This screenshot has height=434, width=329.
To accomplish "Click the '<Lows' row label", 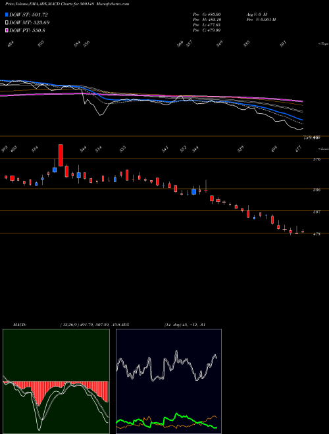I will coord(323,149).
